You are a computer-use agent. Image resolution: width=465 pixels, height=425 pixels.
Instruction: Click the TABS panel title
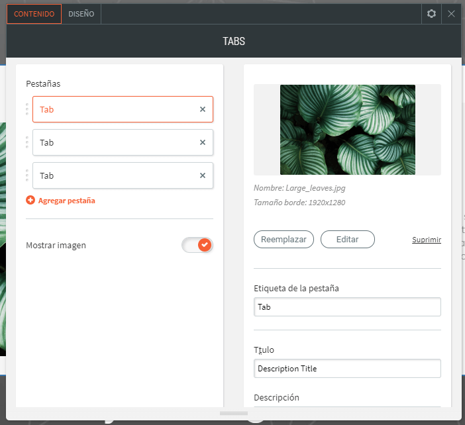coord(234,41)
